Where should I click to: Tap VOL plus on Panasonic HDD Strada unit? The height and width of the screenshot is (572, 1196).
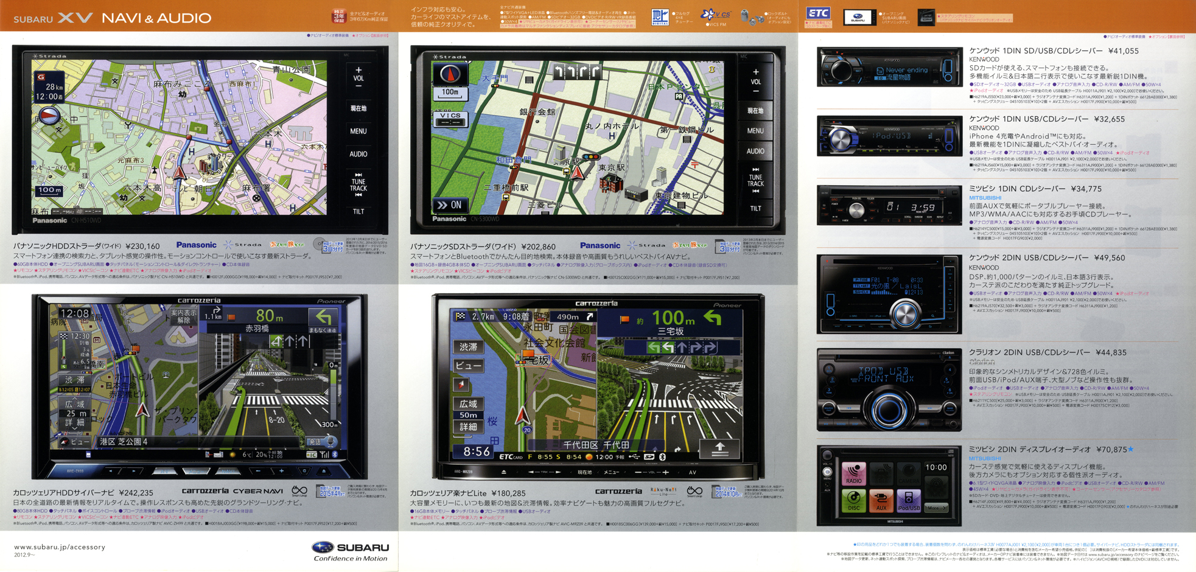pos(358,71)
